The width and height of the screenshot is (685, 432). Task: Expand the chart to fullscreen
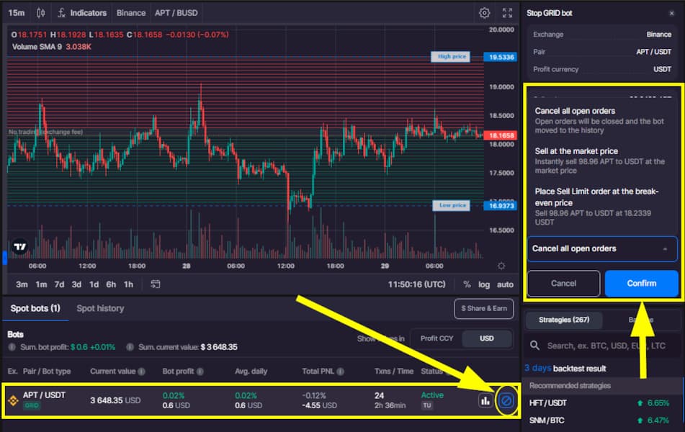click(506, 12)
